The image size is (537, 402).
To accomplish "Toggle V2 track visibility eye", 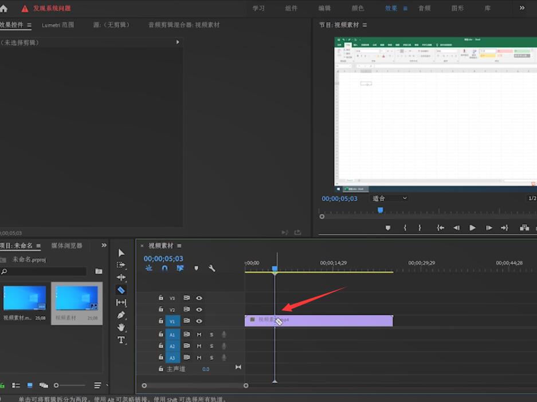I will pyautogui.click(x=199, y=310).
